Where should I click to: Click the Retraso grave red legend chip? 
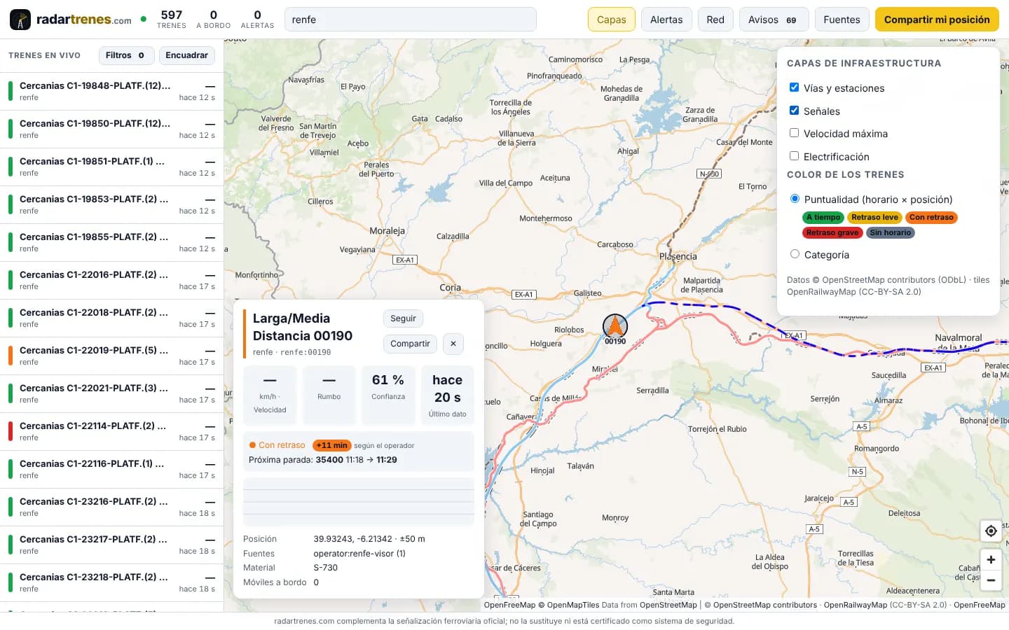(832, 233)
